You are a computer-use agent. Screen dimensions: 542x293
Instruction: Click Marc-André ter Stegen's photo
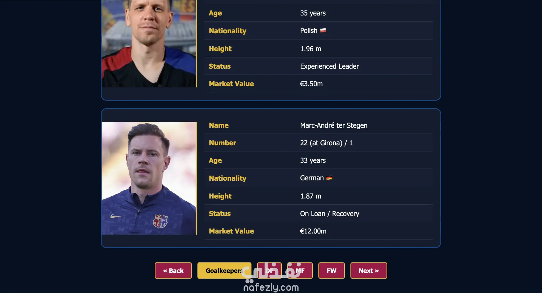[149, 178]
